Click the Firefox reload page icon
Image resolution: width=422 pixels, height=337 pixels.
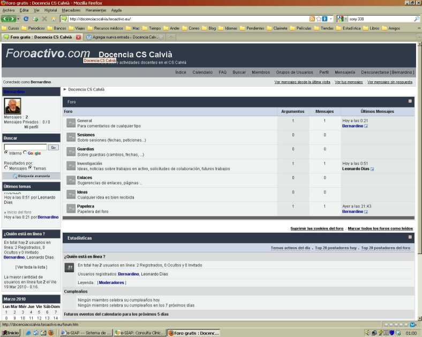26,19
